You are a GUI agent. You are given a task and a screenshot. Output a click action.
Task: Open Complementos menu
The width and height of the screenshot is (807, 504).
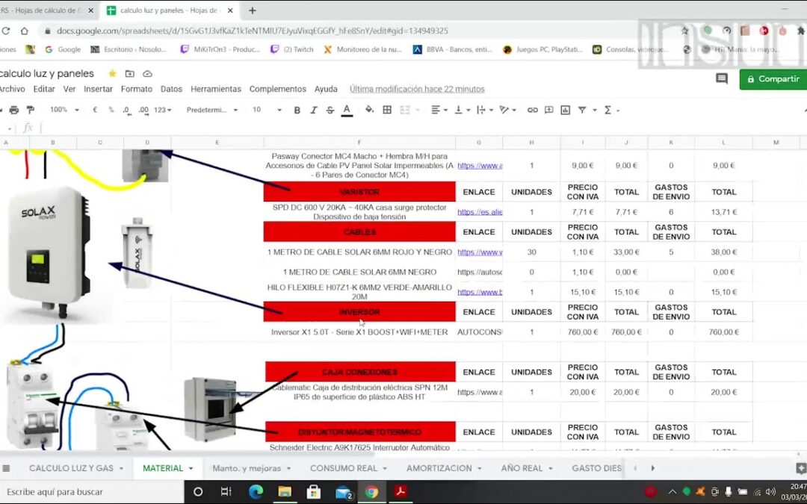click(x=277, y=89)
